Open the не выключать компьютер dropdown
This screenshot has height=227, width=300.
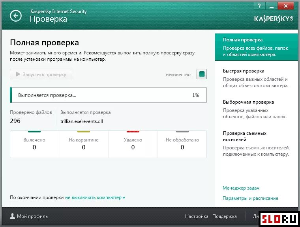95,197
